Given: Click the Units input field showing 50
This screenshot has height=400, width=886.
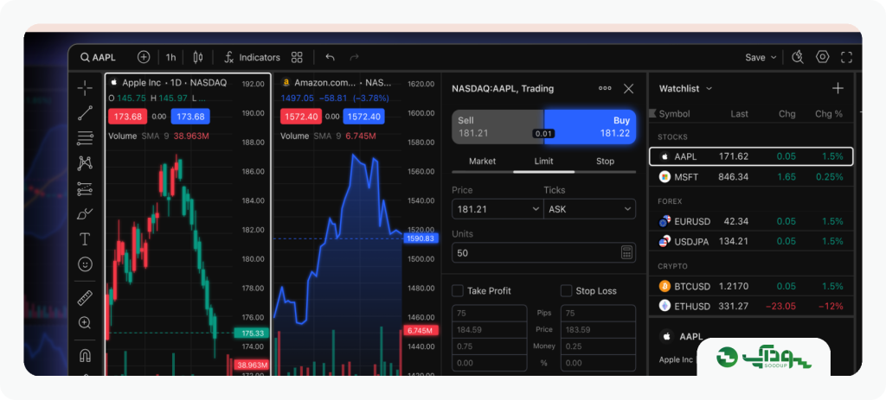Looking at the screenshot, I should click(543, 253).
